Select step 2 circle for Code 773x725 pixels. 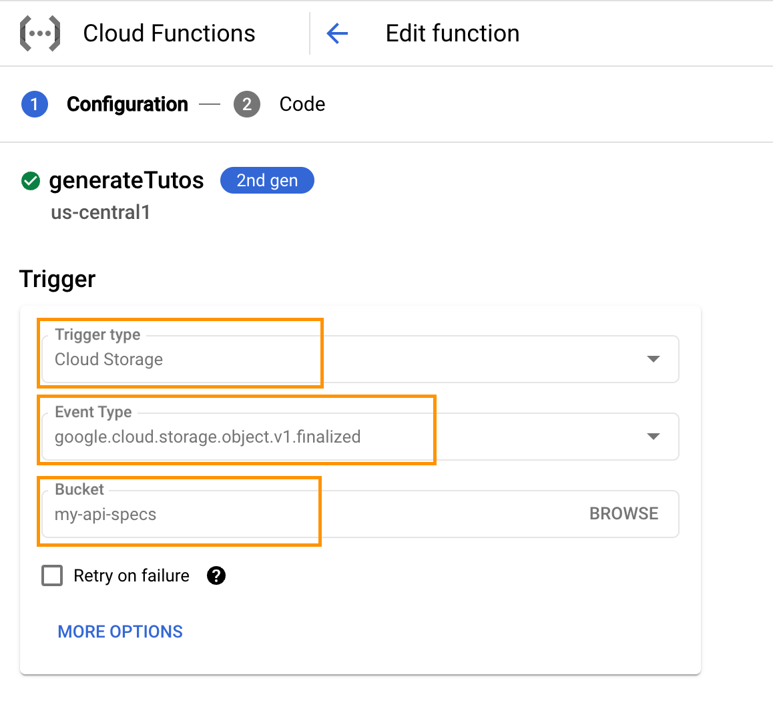[x=247, y=104]
